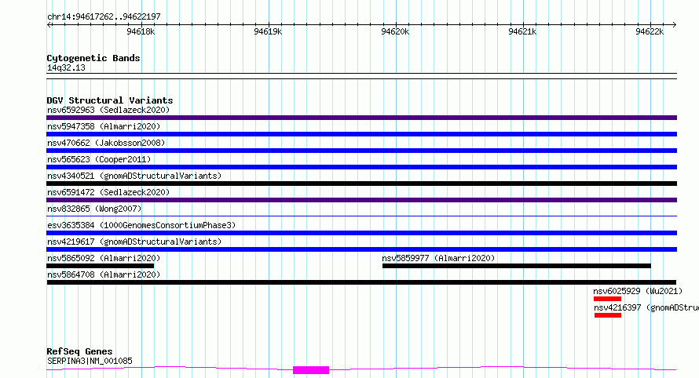Click the Cytogenetic Bands track title
The width and height of the screenshot is (699, 378).
(93, 58)
